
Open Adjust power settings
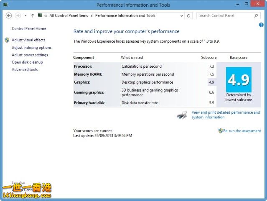click(x=30, y=55)
